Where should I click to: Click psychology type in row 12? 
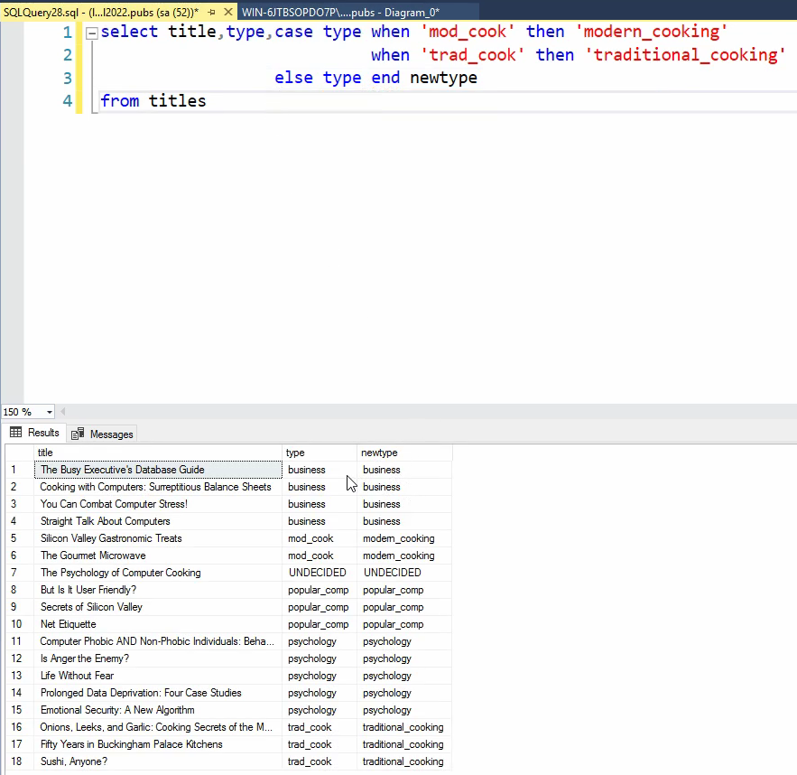tap(320, 658)
